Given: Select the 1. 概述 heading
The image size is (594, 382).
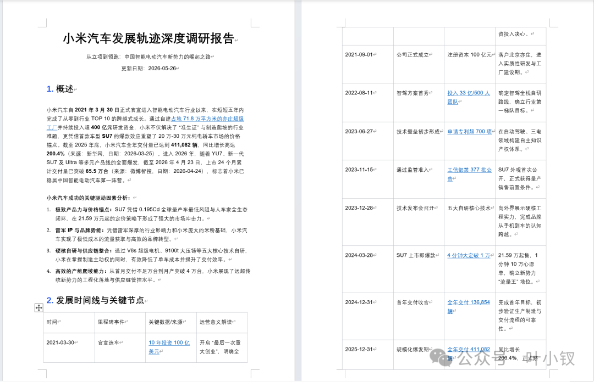Looking at the screenshot, I should point(60,89).
